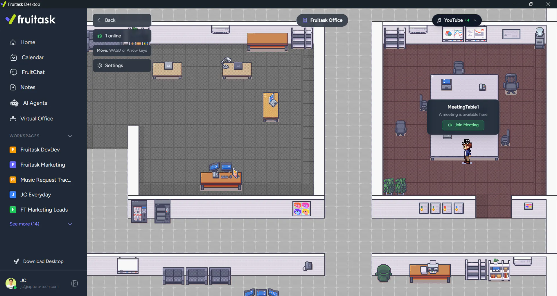Viewport: 557px width, 296px height.
Task: Click the printer on lower-right desk
Action: pos(433,267)
